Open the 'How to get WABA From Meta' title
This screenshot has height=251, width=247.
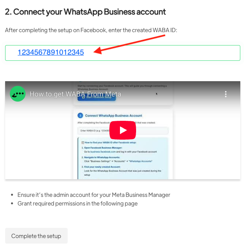pyautogui.click(x=75, y=94)
